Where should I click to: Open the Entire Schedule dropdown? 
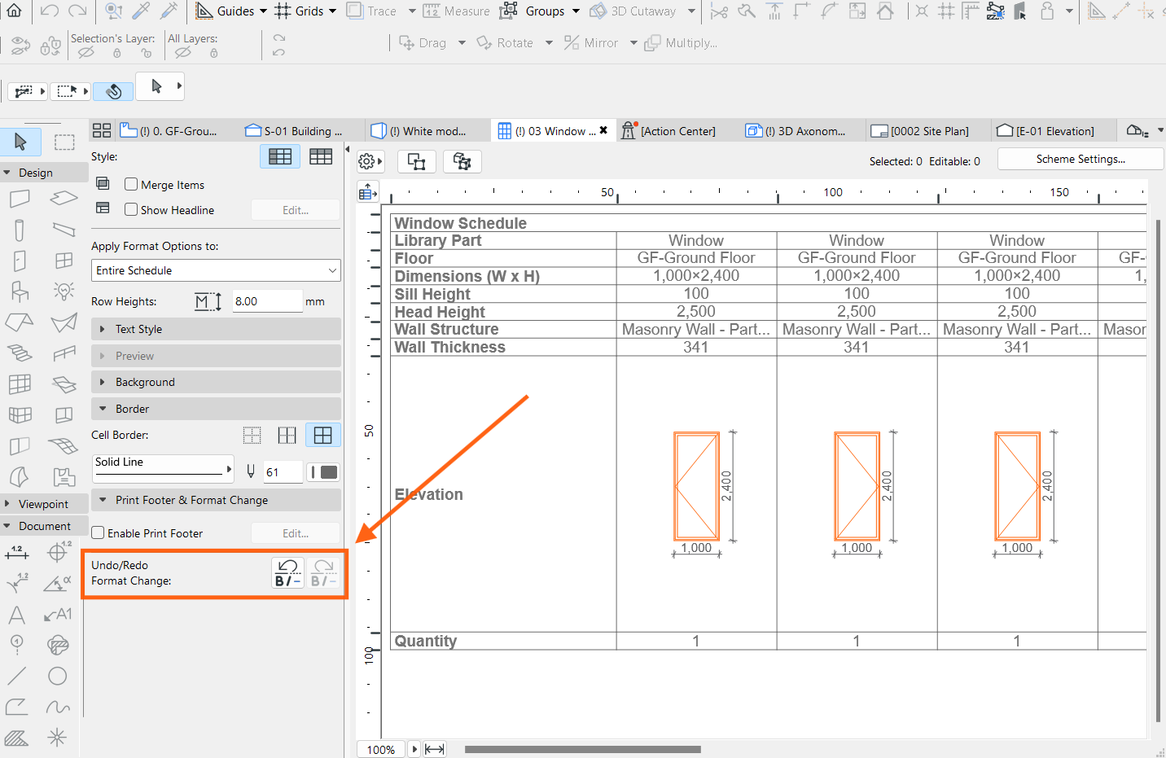pos(216,270)
